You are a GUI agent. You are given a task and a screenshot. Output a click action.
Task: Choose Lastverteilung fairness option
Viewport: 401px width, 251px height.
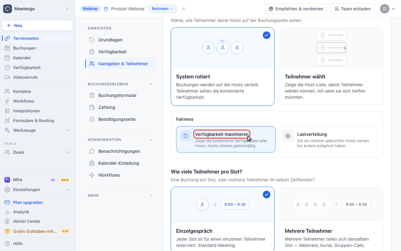[328, 139]
